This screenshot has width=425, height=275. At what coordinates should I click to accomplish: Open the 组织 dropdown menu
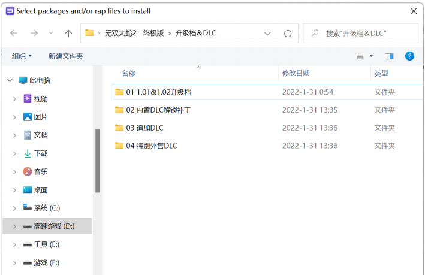click(x=22, y=56)
